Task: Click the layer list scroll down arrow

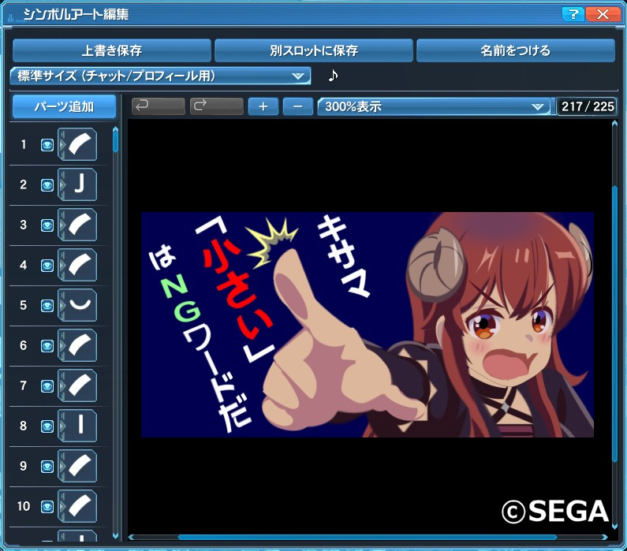Action: (x=116, y=536)
